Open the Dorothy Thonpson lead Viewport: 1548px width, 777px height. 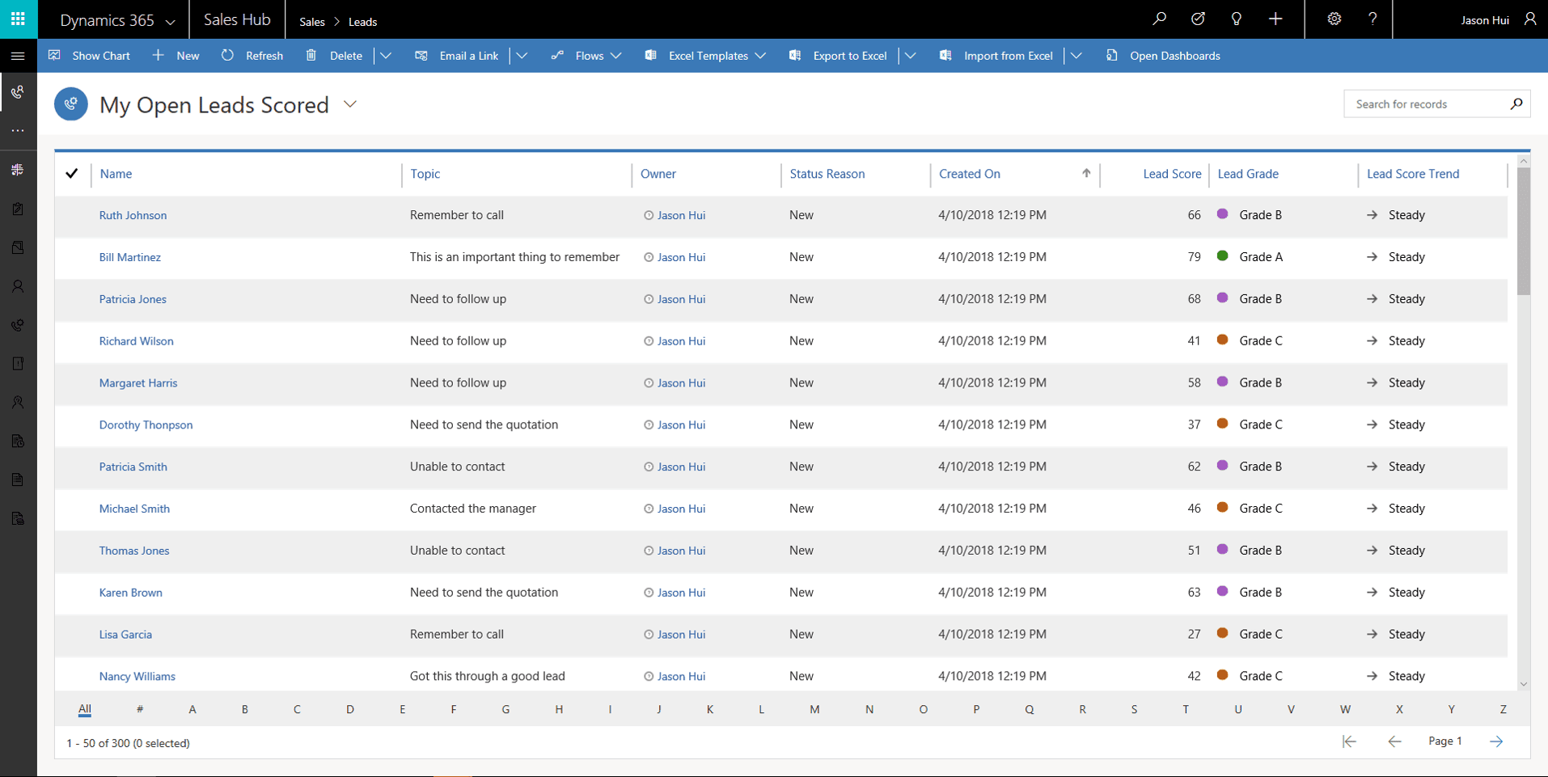[146, 424]
